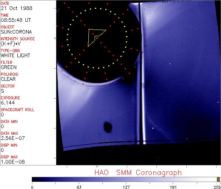
Task: Click the CLEAR polaroid value
Action: click(x=8, y=79)
